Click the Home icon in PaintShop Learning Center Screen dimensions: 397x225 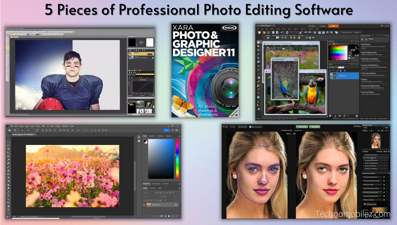(x=366, y=39)
